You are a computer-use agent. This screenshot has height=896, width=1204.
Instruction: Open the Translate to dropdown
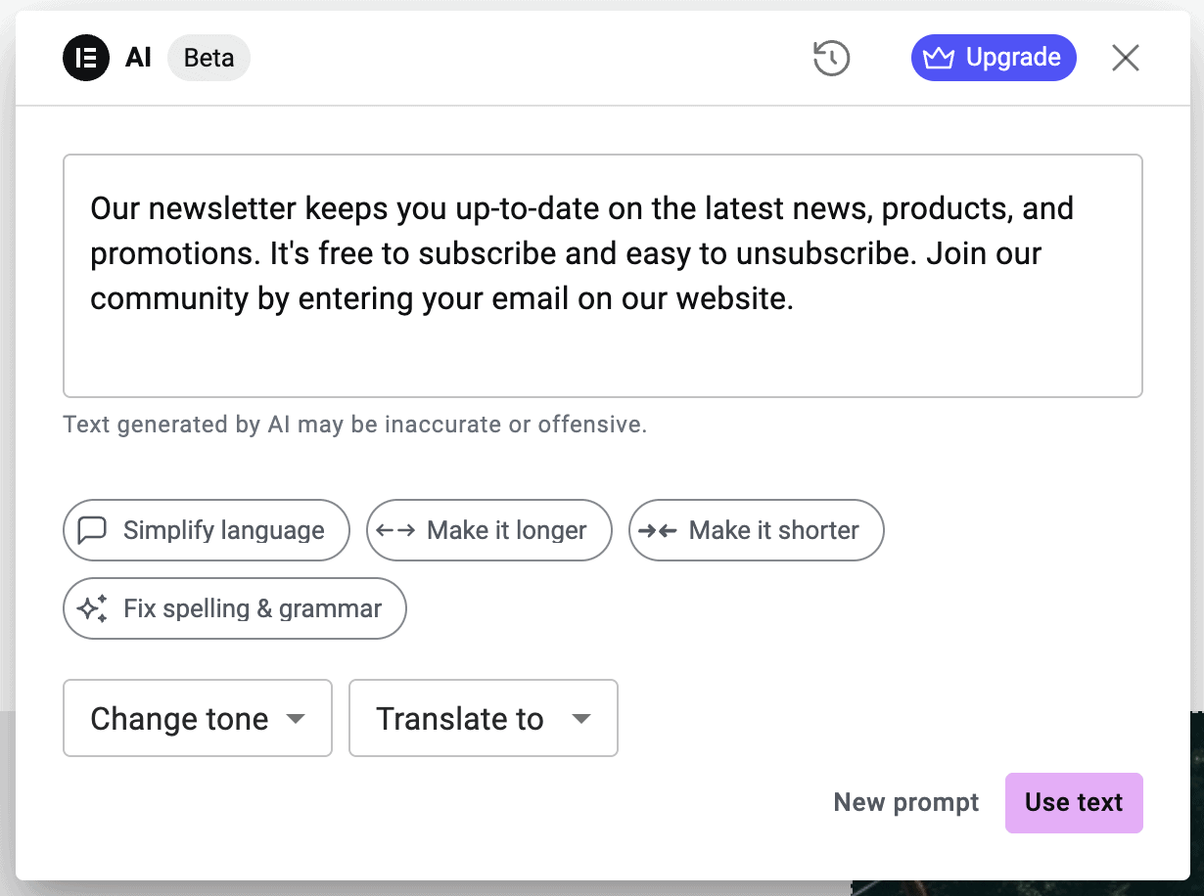pos(484,718)
